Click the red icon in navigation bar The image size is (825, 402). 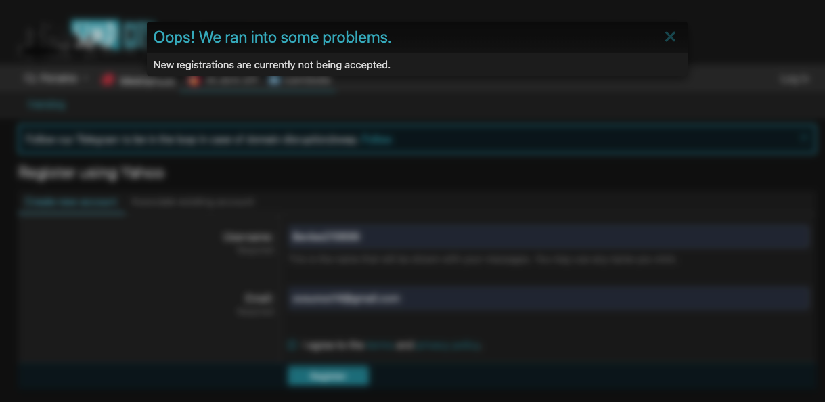pyautogui.click(x=108, y=80)
